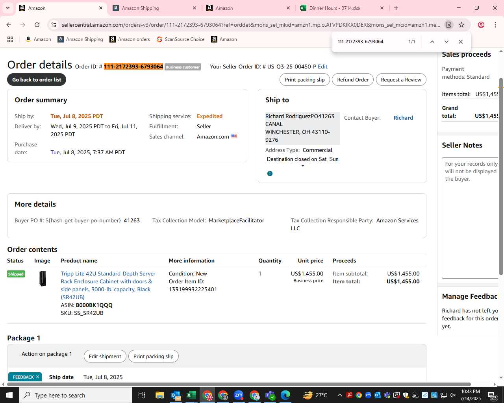Go back to the previous browser page
The image size is (504, 403).
(x=9, y=25)
